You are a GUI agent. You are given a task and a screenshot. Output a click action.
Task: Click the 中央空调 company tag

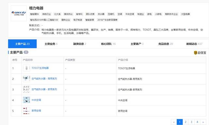(x=130, y=14)
